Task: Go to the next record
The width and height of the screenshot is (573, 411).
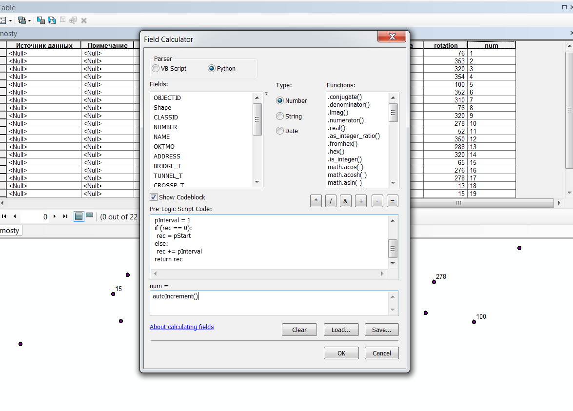Action: pyautogui.click(x=55, y=216)
